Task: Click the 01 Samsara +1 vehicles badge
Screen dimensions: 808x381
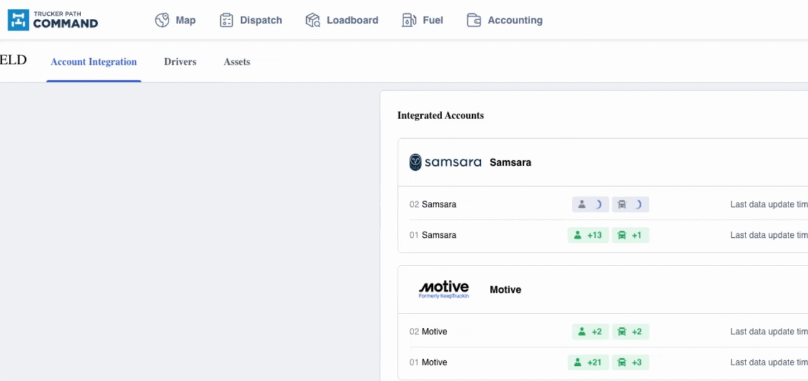Action: [630, 235]
